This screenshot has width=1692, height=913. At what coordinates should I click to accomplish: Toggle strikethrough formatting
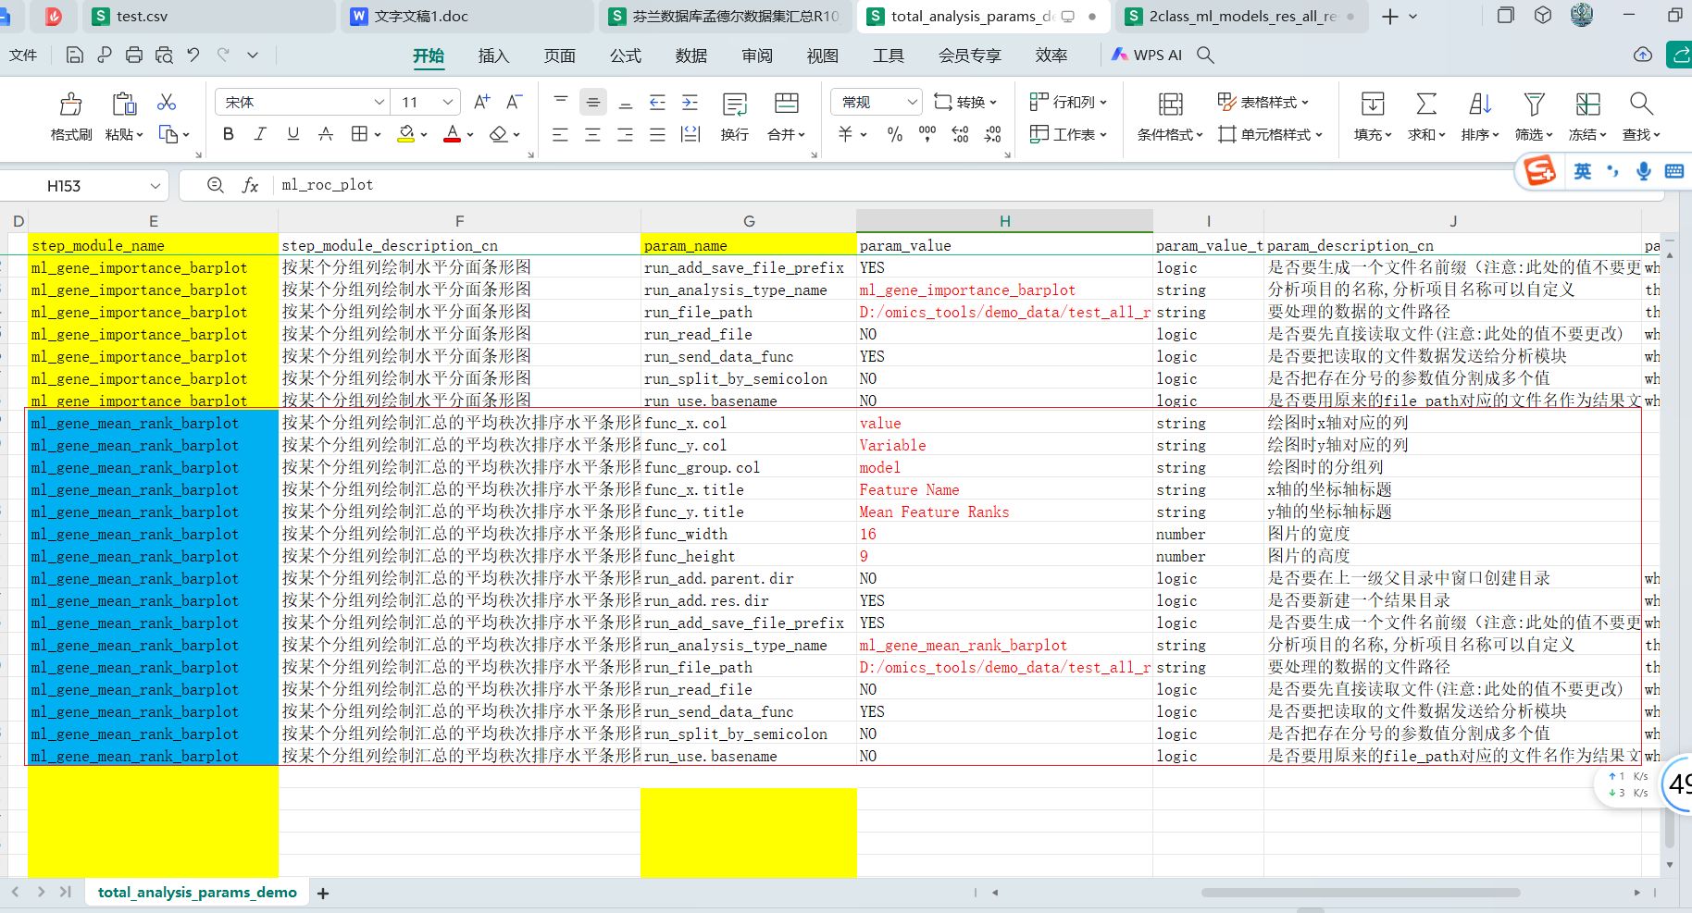click(326, 134)
